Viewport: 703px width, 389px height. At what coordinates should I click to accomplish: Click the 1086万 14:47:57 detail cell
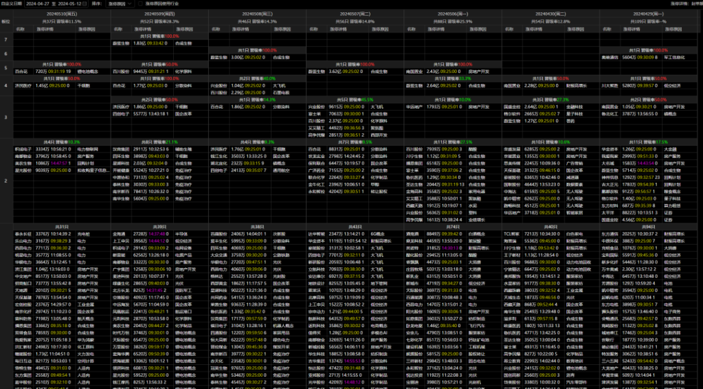coord(54,163)
